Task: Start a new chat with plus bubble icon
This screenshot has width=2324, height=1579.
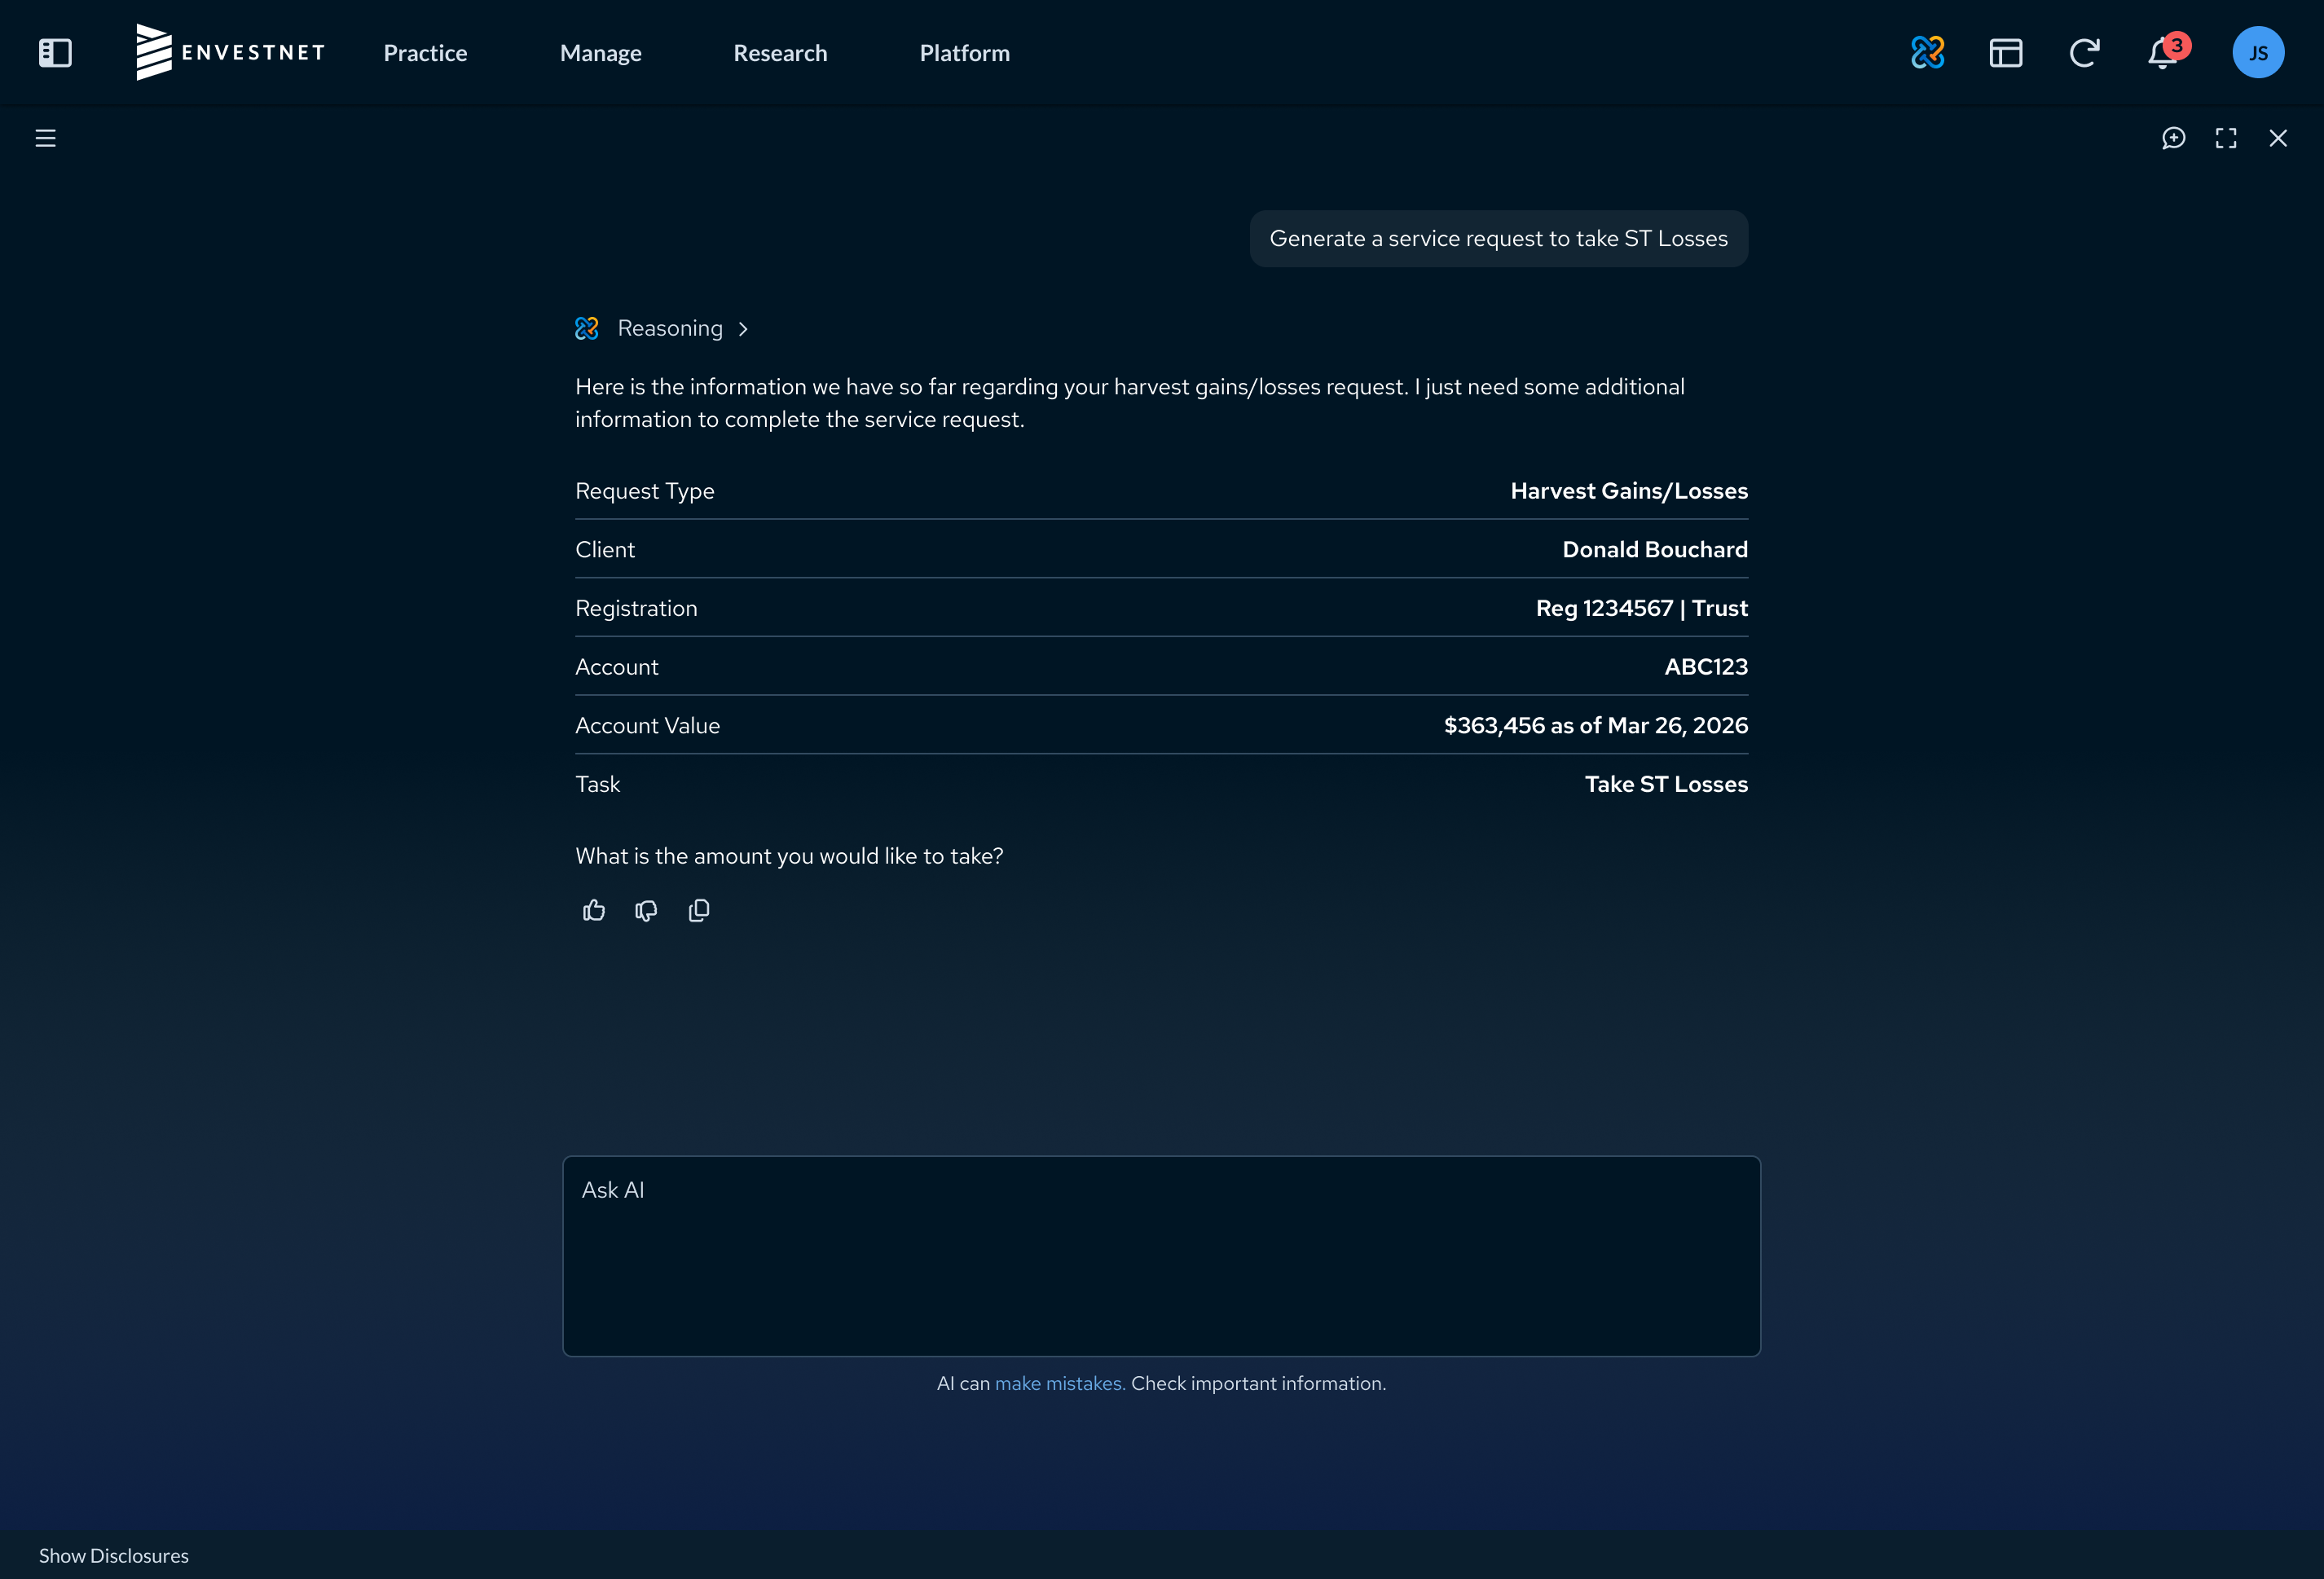Action: click(x=2173, y=138)
